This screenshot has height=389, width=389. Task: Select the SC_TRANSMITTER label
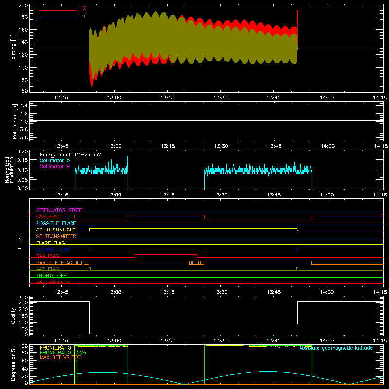56,236
